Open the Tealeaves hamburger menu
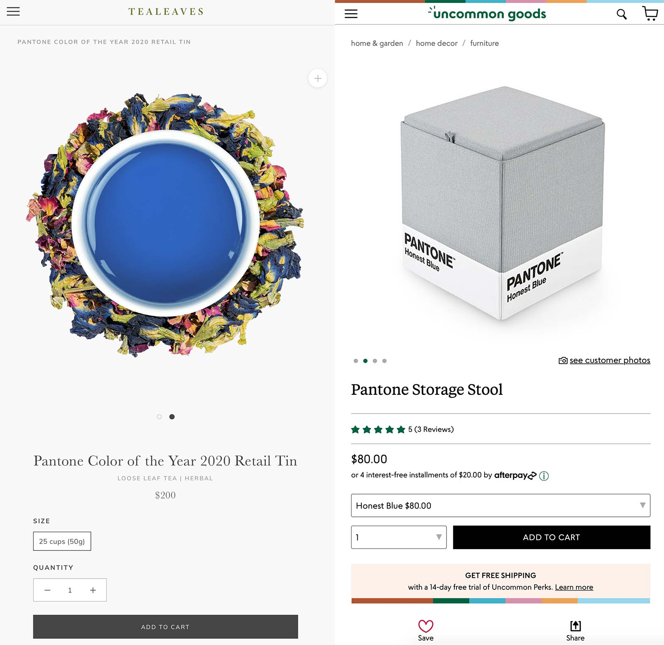This screenshot has height=645, width=664. coord(13,11)
